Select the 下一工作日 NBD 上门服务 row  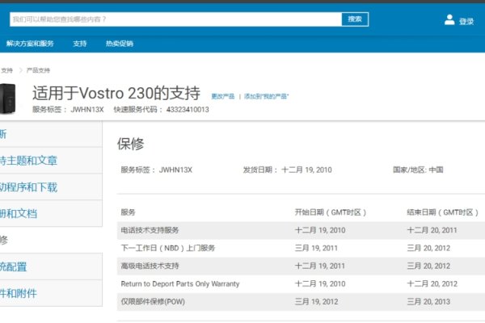pyautogui.click(x=301, y=248)
